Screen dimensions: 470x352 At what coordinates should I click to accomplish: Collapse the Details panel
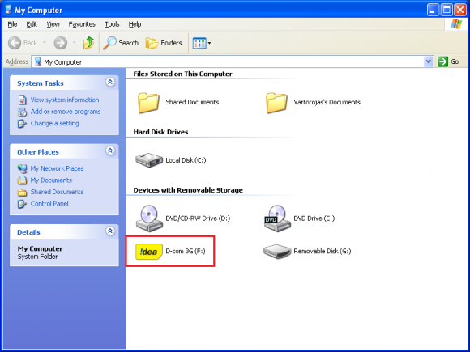(110, 231)
